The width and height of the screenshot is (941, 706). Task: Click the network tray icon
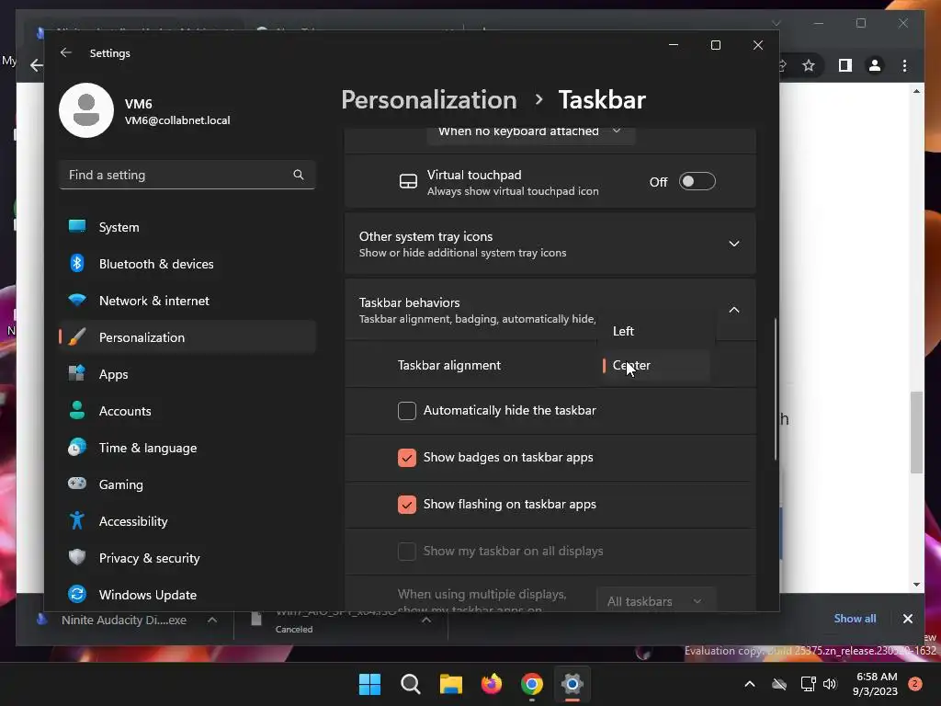click(x=809, y=684)
